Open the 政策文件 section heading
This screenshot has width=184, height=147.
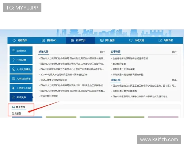coord(44,51)
